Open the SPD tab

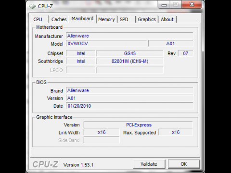coord(124,19)
